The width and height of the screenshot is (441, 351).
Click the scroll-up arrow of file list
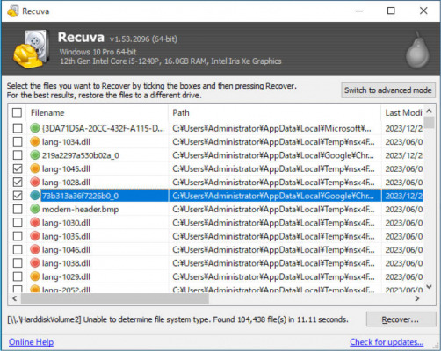[429, 111]
